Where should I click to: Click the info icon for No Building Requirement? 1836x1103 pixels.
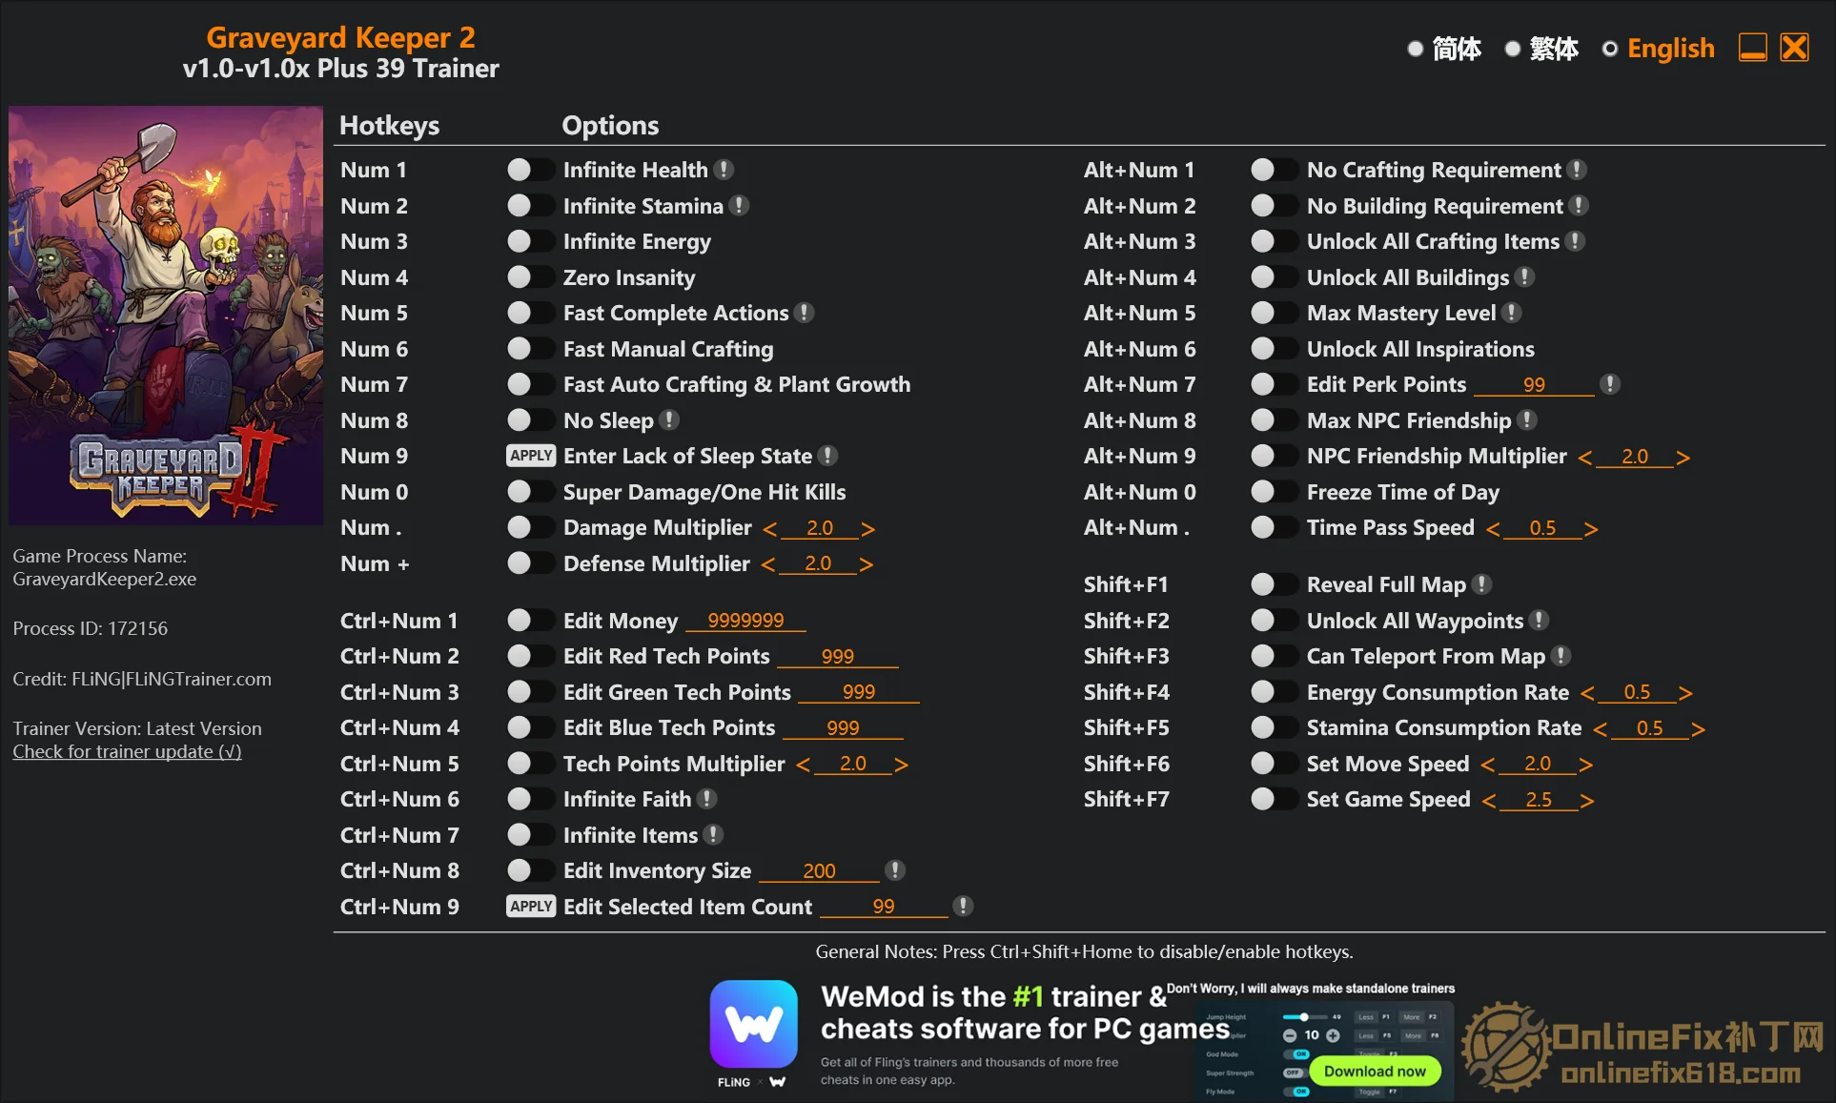(1580, 206)
